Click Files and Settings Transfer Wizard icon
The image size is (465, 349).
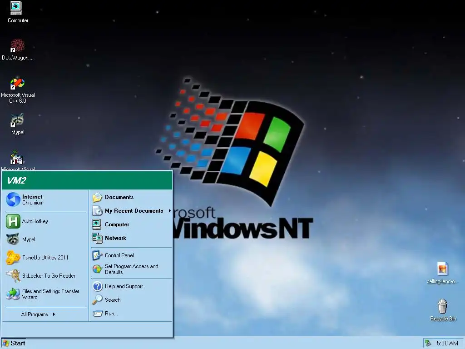pyautogui.click(x=13, y=294)
